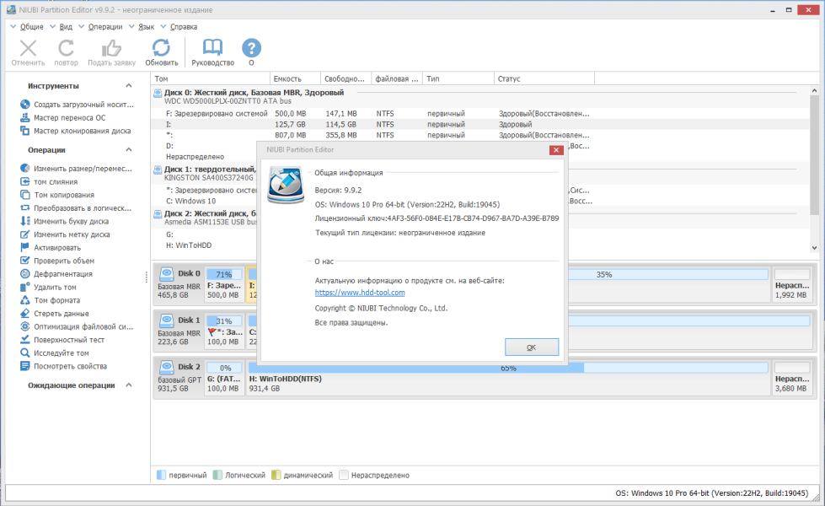Click the Обновить refresh icon
This screenshot has width=825, height=506.
tap(161, 48)
